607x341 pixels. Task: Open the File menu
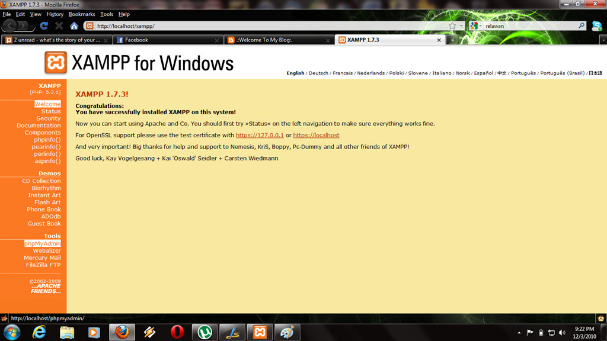coord(7,14)
